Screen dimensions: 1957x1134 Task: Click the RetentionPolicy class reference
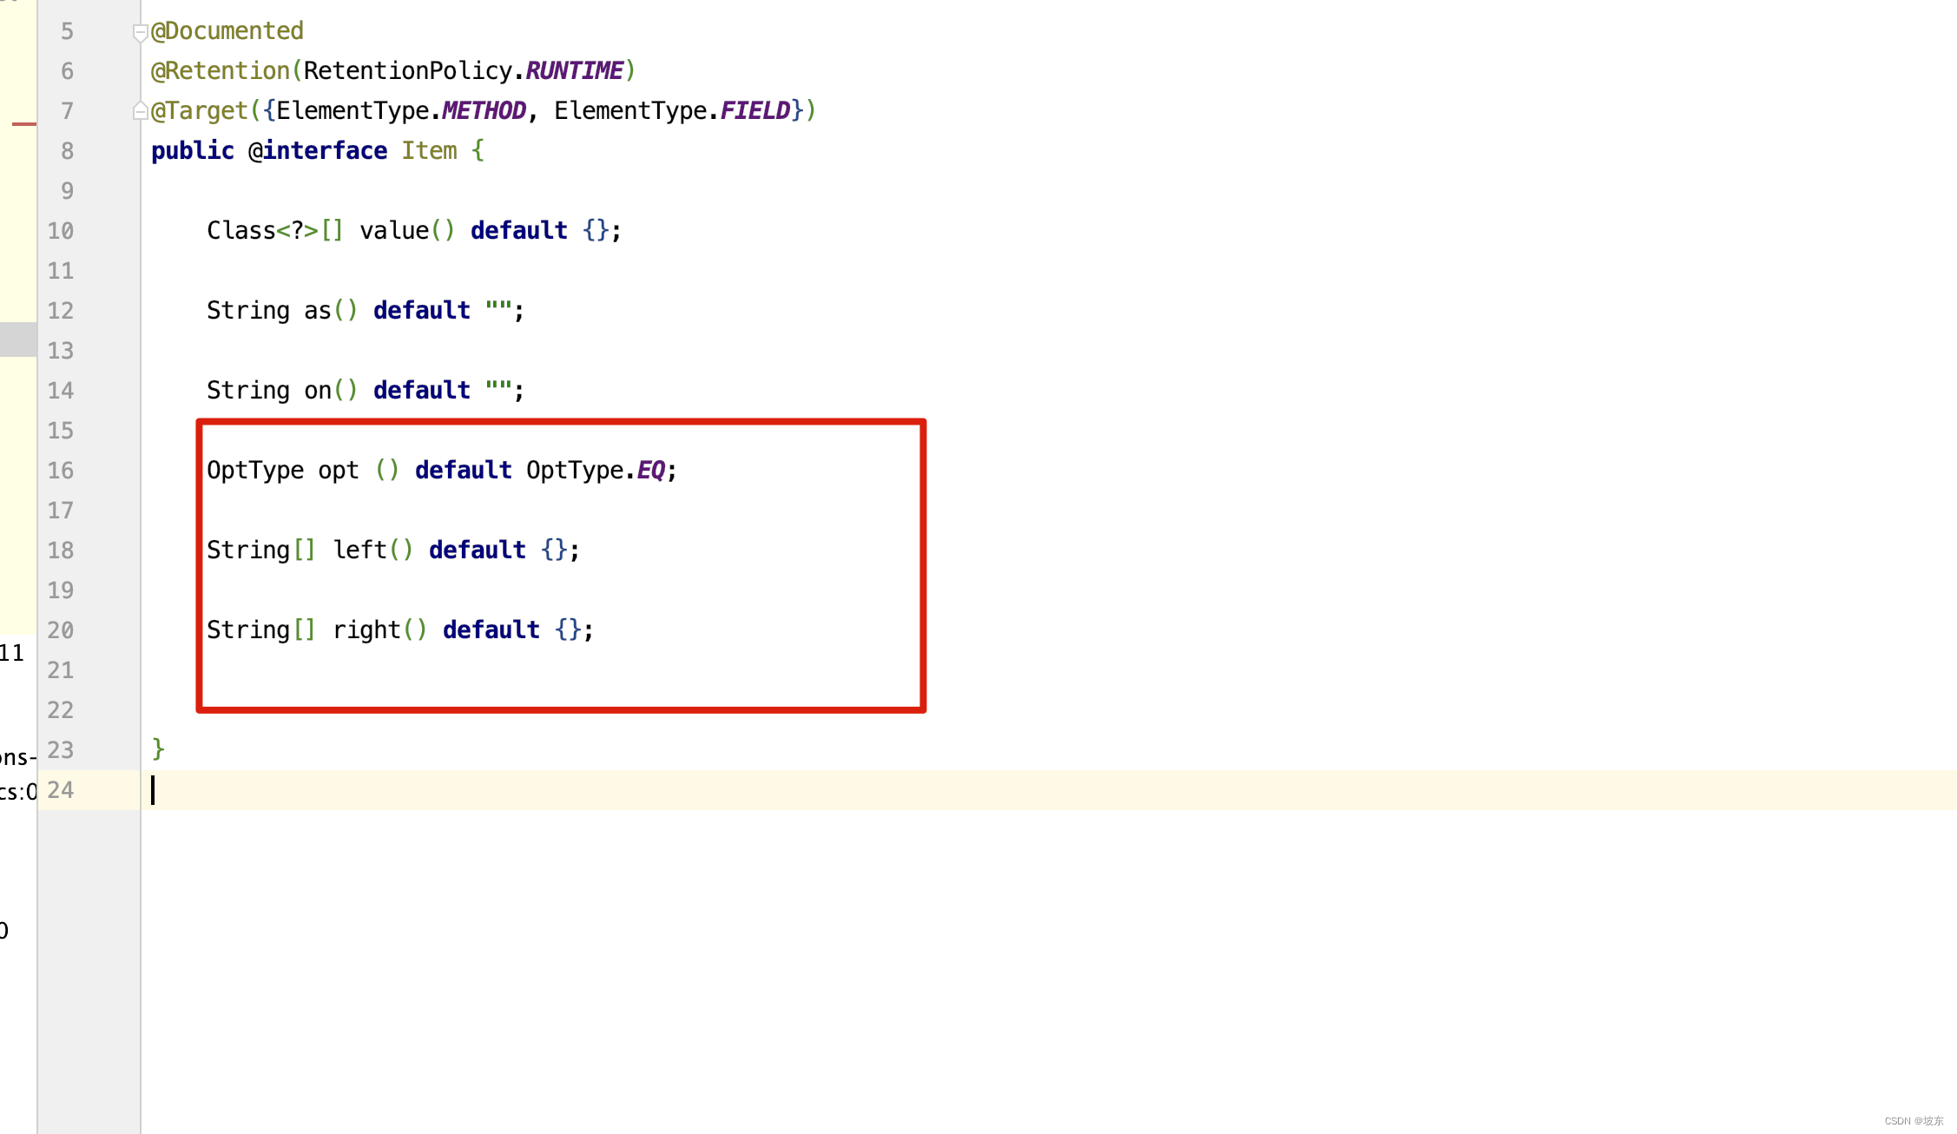pos(408,71)
